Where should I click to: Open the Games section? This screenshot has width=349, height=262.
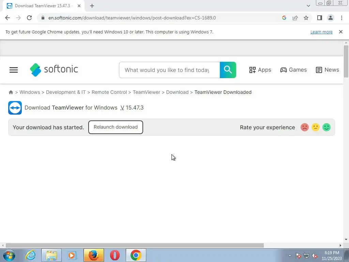293,70
